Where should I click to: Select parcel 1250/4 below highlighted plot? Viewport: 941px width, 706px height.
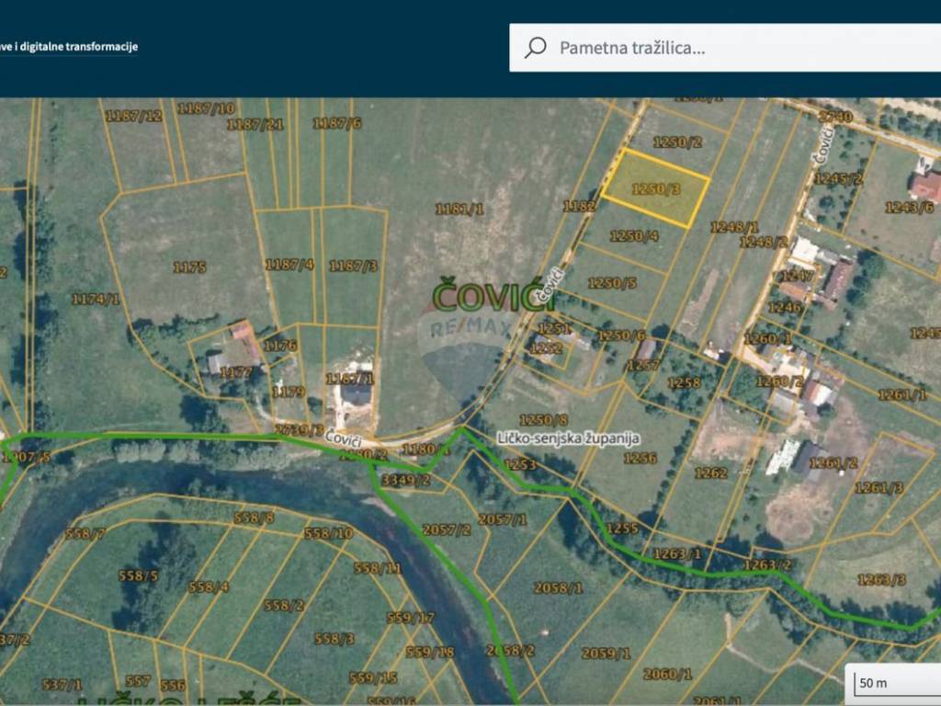(634, 236)
